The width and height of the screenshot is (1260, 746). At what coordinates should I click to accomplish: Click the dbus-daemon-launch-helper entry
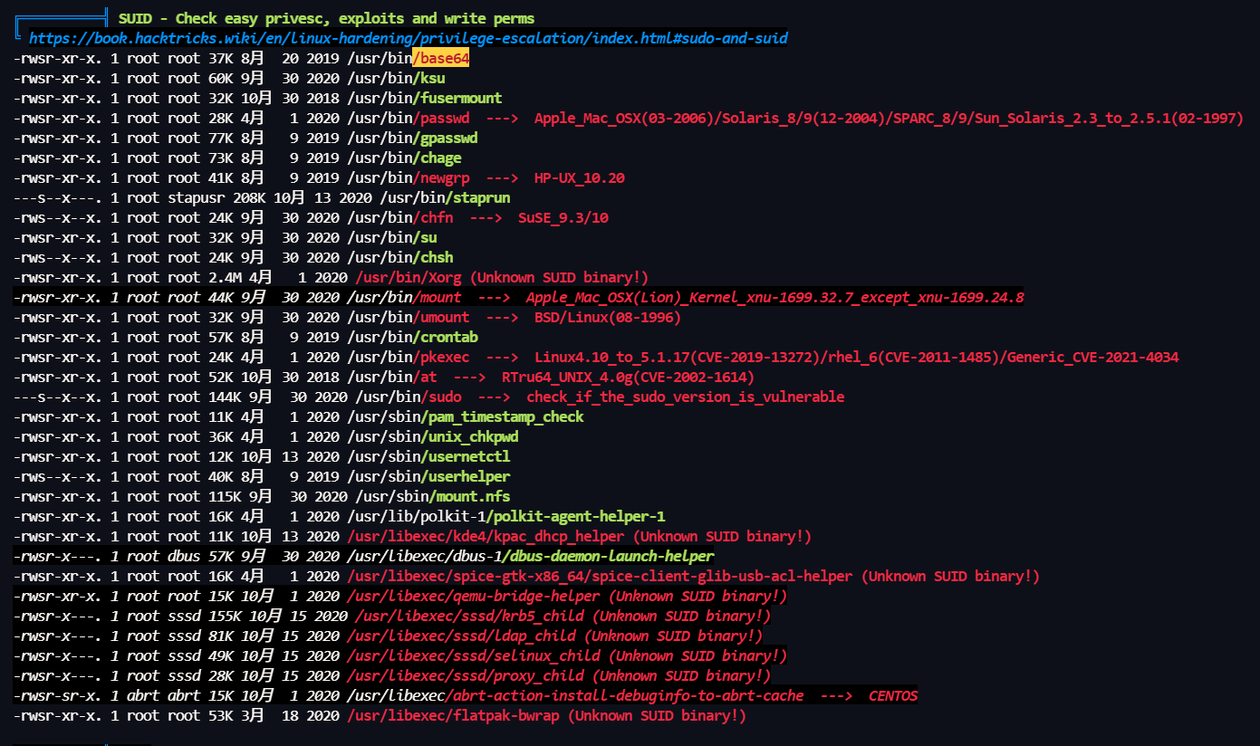[x=608, y=556]
